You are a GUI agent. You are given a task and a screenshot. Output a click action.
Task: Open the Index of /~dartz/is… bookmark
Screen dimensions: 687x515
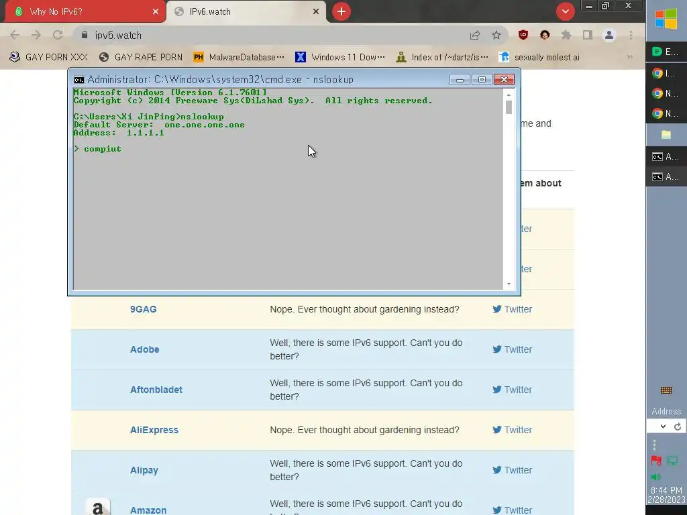[x=441, y=57]
